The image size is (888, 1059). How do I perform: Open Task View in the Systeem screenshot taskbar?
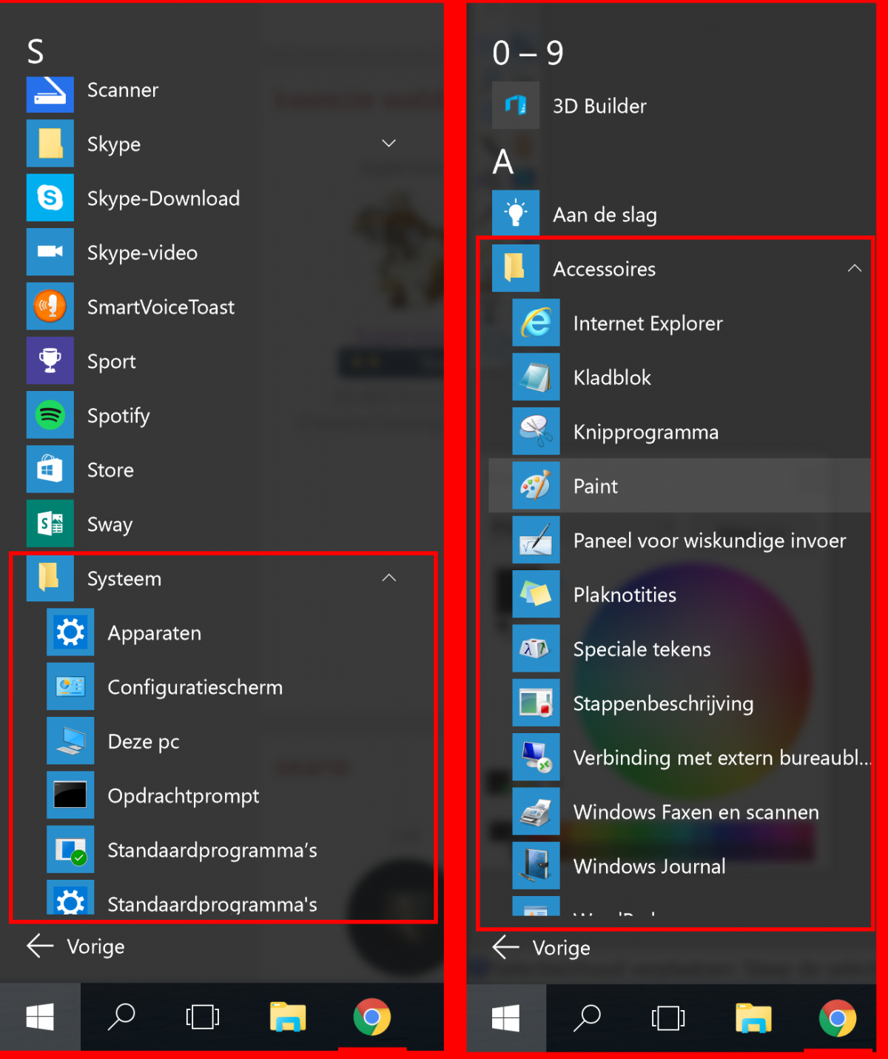pyautogui.click(x=202, y=1017)
